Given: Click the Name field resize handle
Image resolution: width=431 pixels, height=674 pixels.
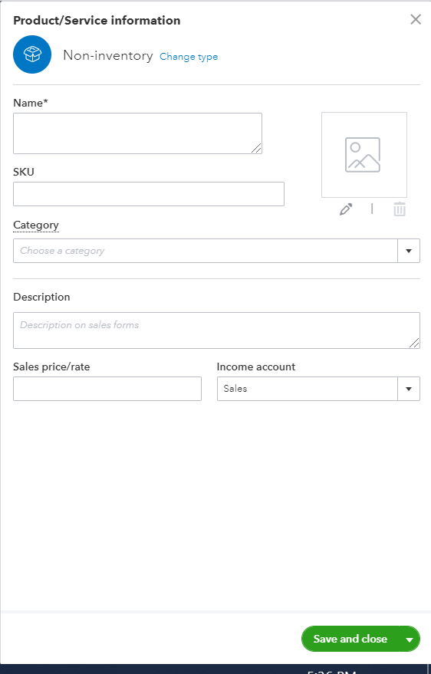Looking at the screenshot, I should 256,148.
